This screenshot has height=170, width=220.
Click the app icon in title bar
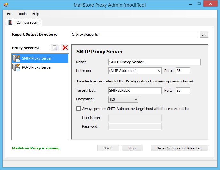pyautogui.click(x=5, y=5)
